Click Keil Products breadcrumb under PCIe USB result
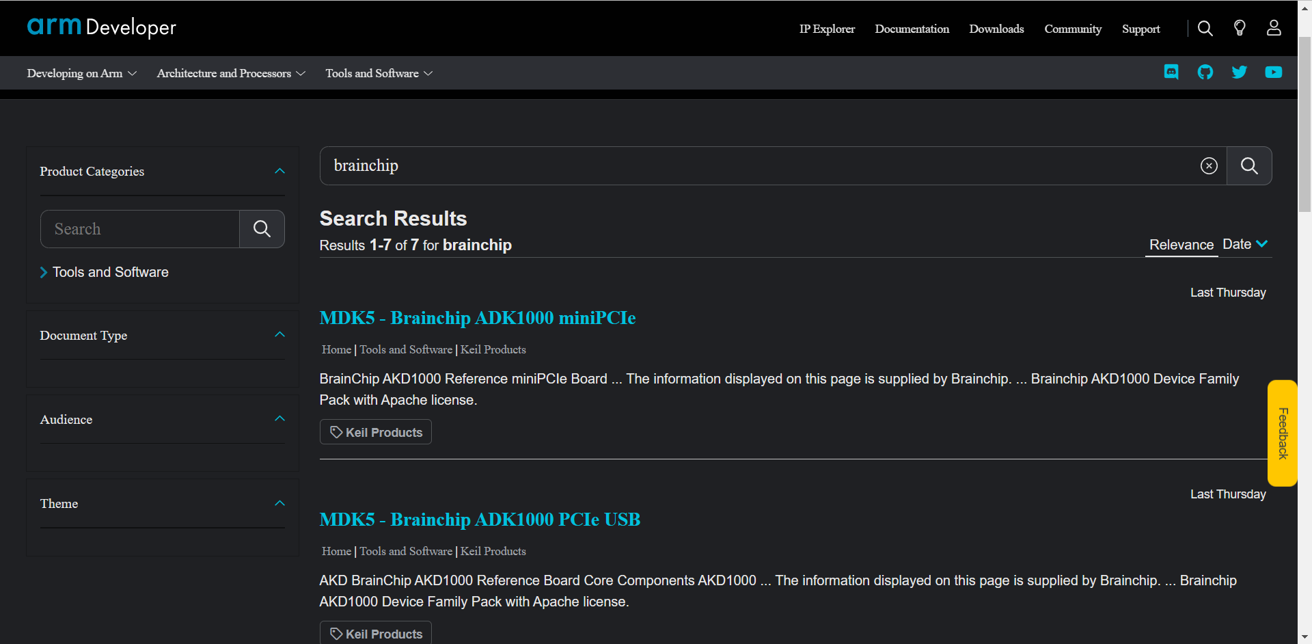Viewport: 1312px width, 644px height. pyautogui.click(x=493, y=551)
